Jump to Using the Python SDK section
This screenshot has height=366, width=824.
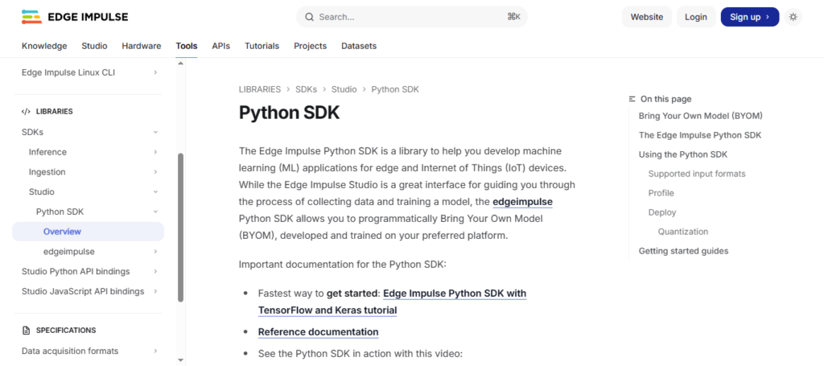pyautogui.click(x=682, y=154)
